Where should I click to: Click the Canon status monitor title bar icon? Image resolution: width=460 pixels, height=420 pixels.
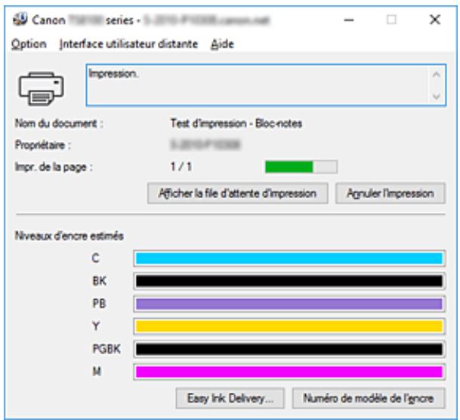pyautogui.click(x=20, y=20)
